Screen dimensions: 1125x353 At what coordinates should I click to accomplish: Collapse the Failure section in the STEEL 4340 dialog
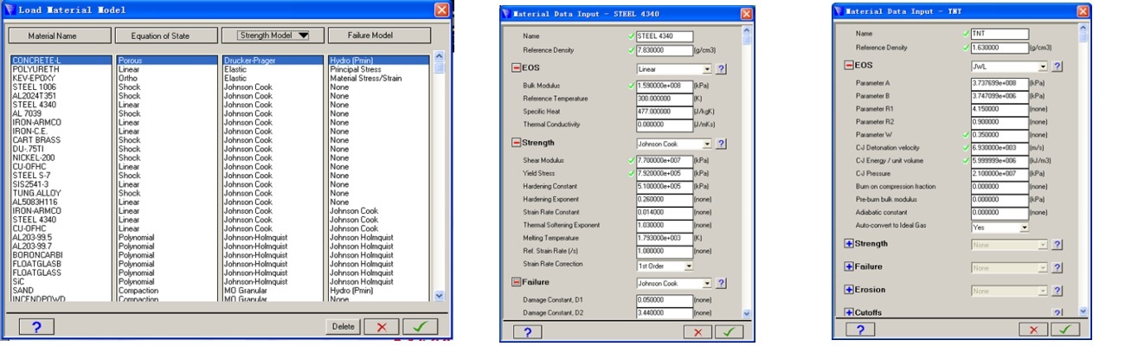pos(517,282)
